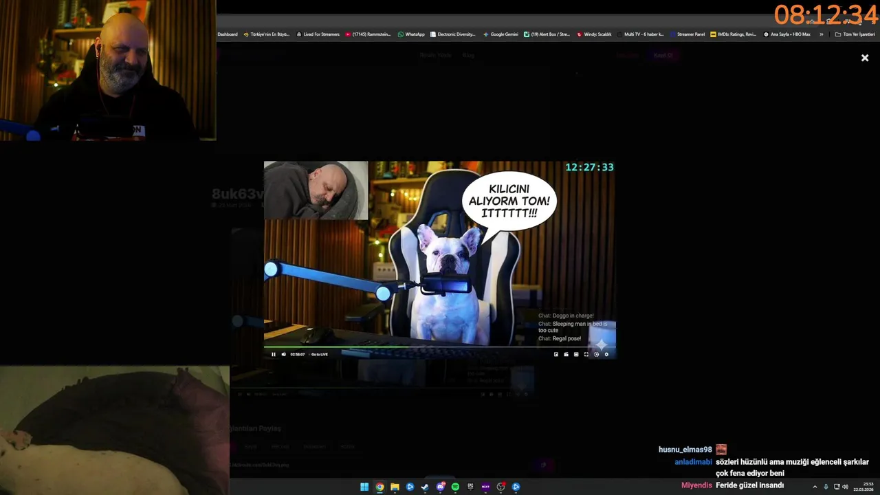Open the clip timer icon in player
Screen dimensions: 880x495
pos(596,354)
